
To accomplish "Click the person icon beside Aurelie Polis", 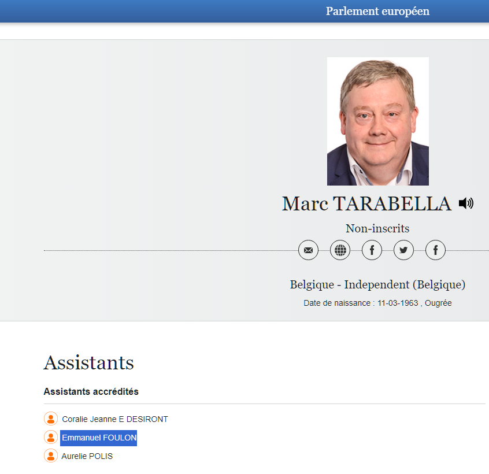I will click(51, 456).
